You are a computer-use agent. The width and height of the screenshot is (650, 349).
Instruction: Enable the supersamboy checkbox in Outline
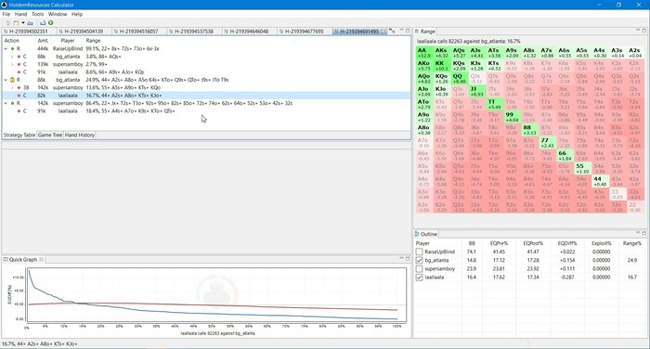(419, 268)
